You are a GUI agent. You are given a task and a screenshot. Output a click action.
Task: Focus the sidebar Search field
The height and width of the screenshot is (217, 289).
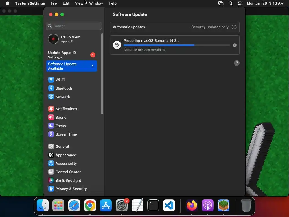pyautogui.click(x=74, y=26)
